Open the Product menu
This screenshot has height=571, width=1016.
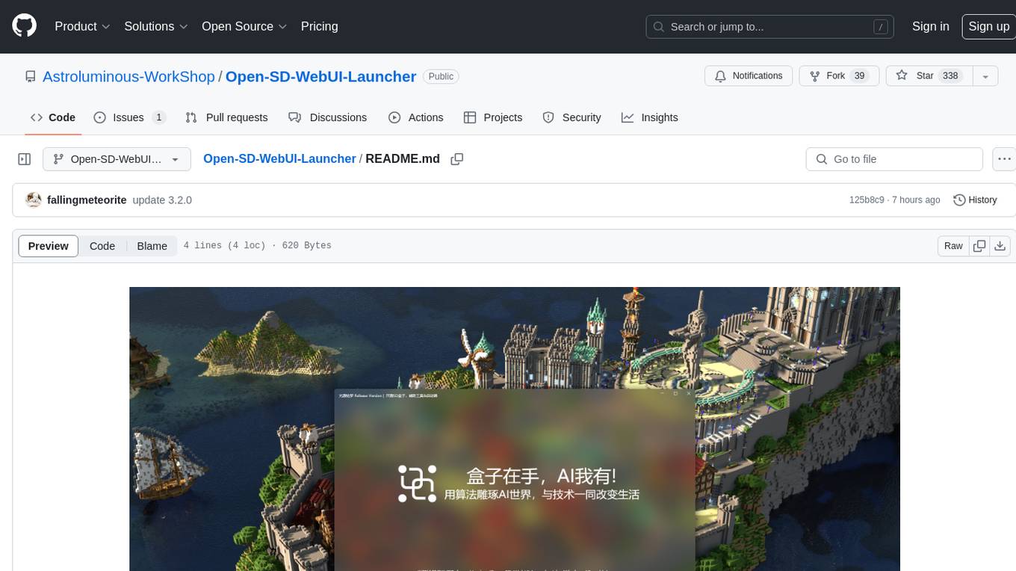coord(82,26)
